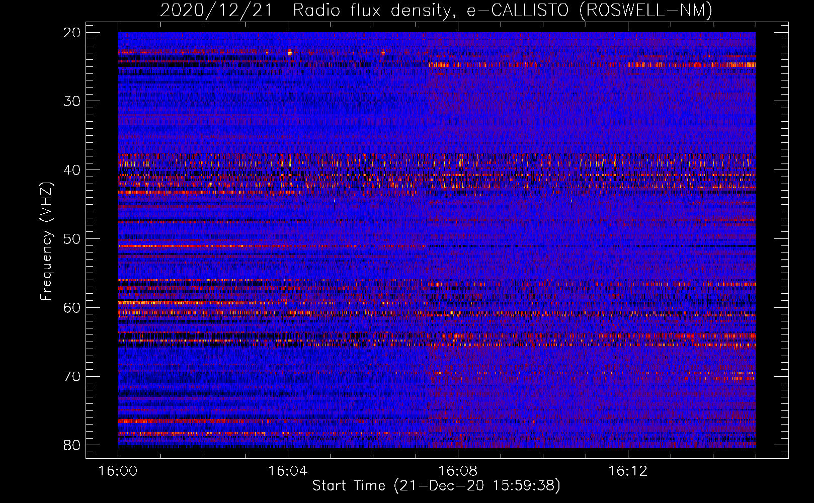Click the '30' frequency tick label
The height and width of the screenshot is (503, 814).
coord(72,101)
